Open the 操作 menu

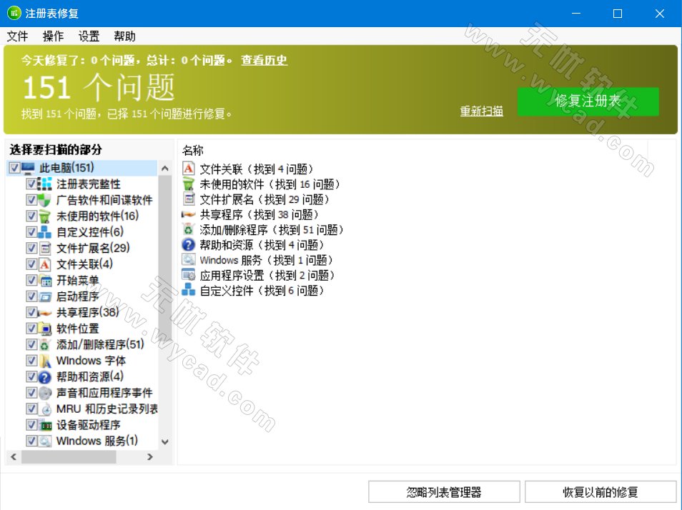coord(53,36)
